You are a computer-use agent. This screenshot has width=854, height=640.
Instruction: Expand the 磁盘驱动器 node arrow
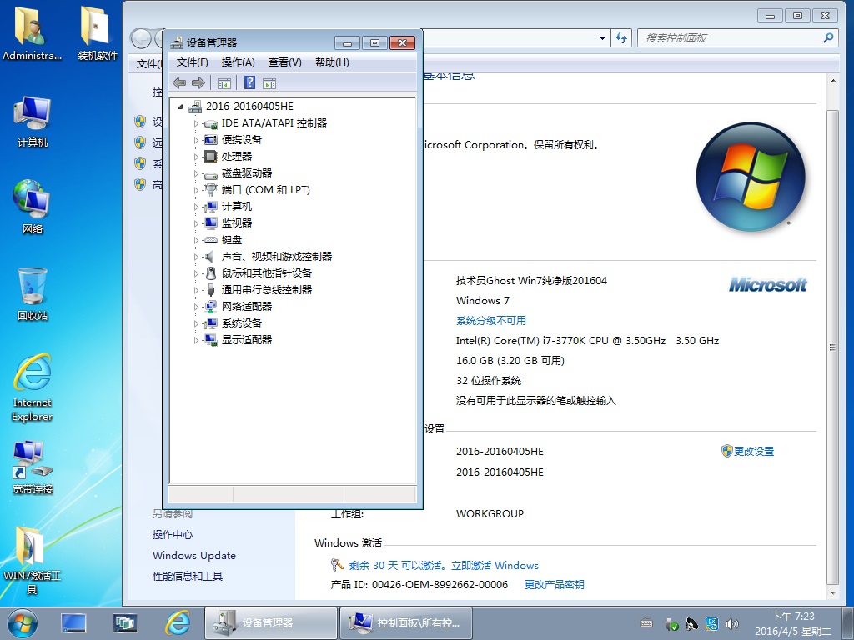197,173
